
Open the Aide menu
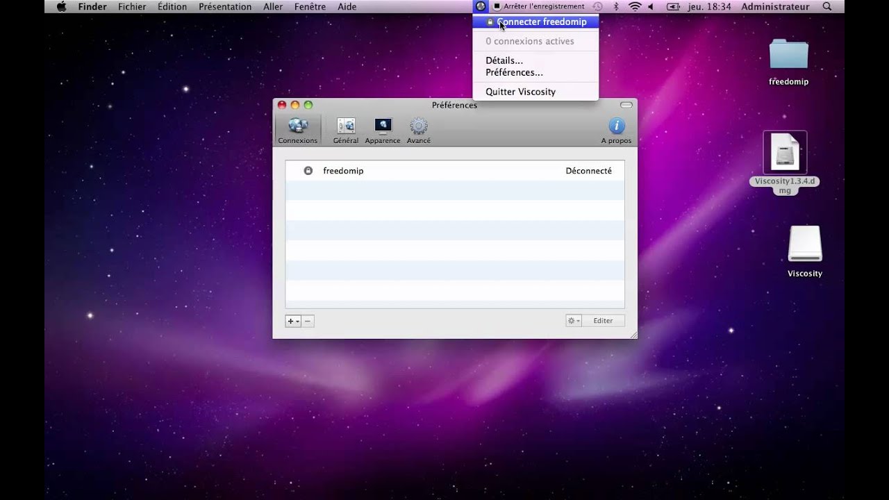(x=347, y=6)
